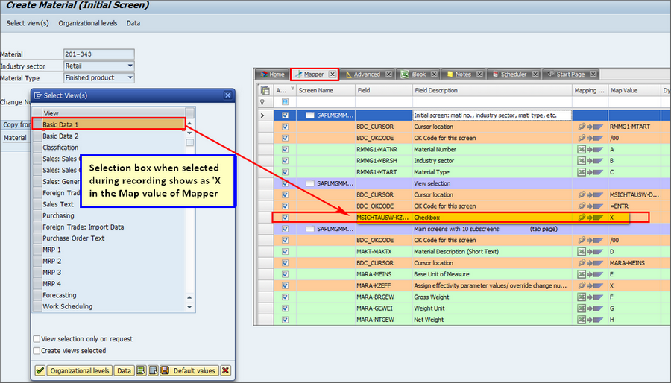The width and height of the screenshot is (671, 383).
Task: Close the Mapper tab
Action: [x=332, y=75]
